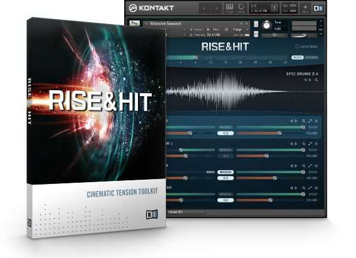Open the Output dropdown in the instrument header

(x=185, y=29)
